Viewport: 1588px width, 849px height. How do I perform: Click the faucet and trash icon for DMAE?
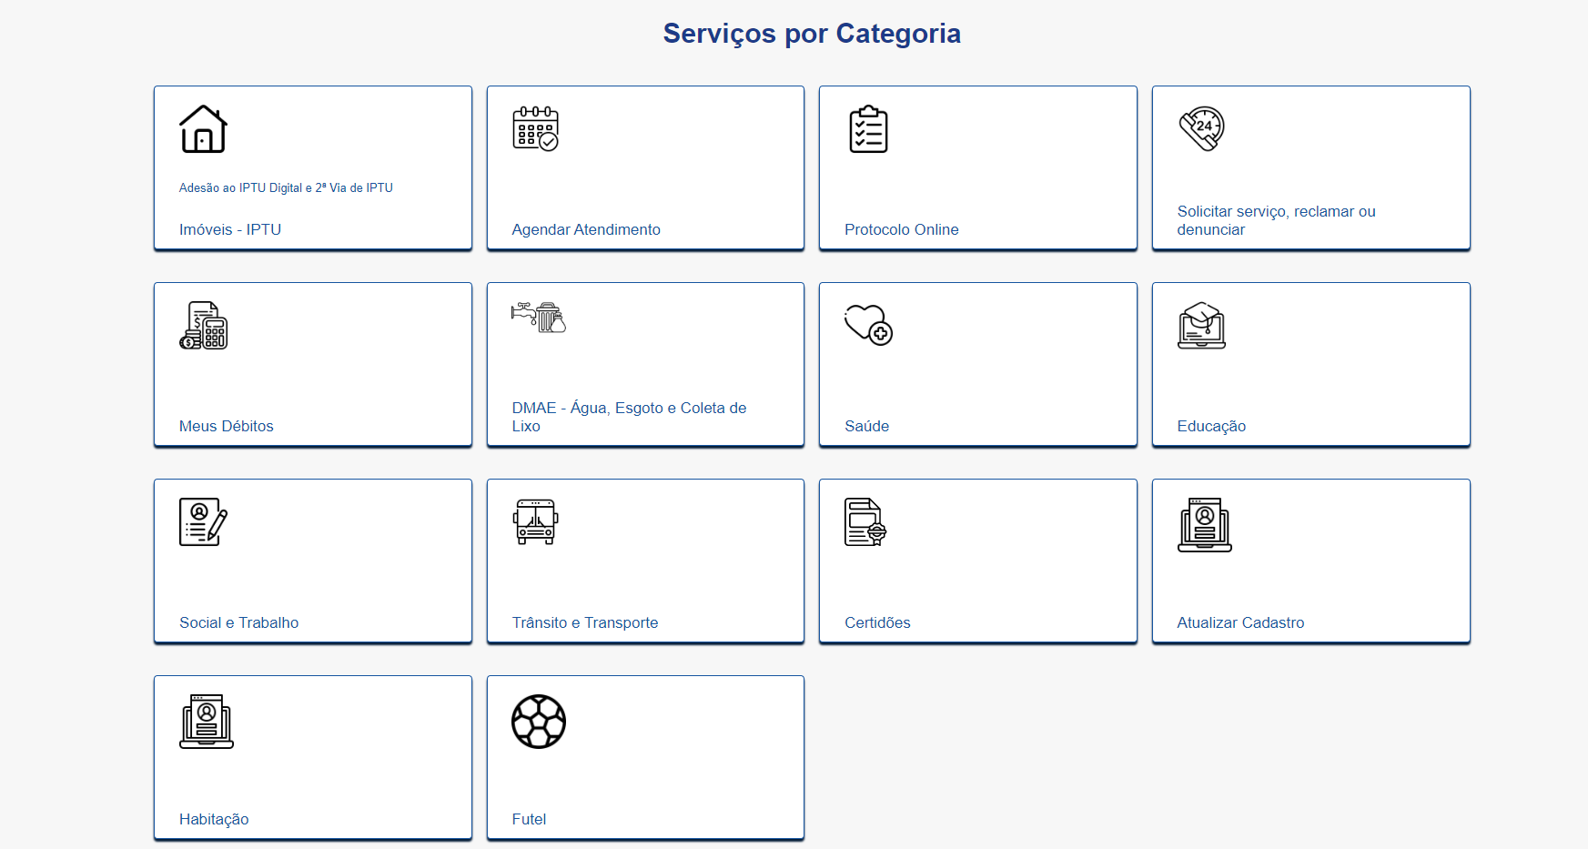click(x=539, y=318)
